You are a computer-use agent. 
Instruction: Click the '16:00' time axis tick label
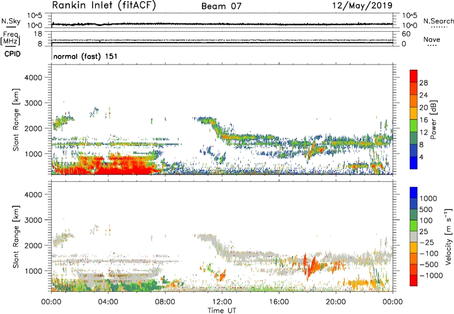279,302
